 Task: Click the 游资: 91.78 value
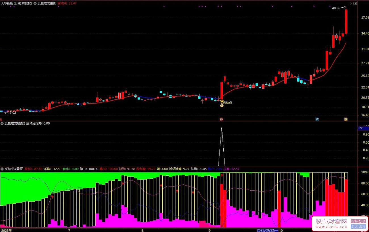pyautogui.click(x=127, y=169)
